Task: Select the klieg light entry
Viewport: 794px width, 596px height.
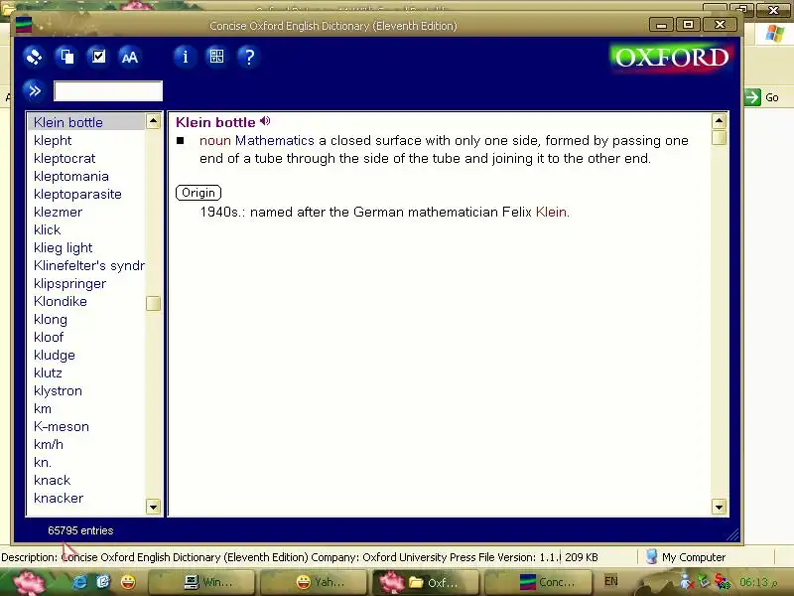Action: [63, 247]
